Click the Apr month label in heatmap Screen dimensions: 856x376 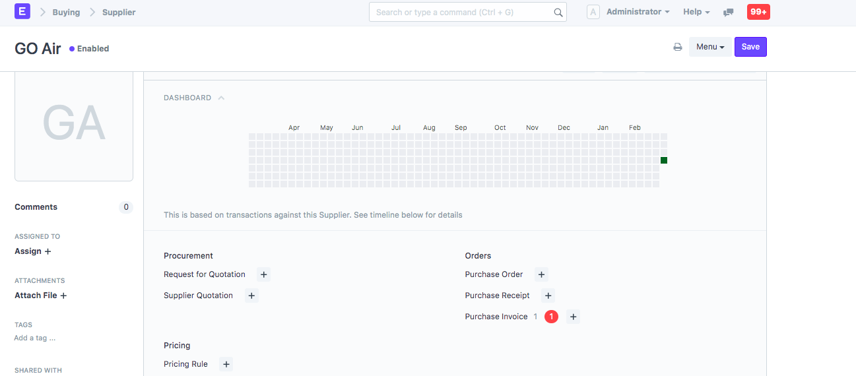pos(294,128)
